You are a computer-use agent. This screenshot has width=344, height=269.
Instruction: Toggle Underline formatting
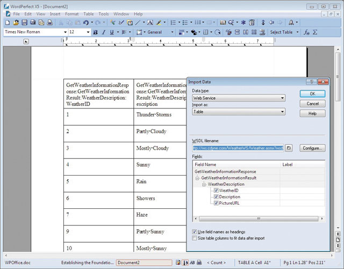(112, 32)
